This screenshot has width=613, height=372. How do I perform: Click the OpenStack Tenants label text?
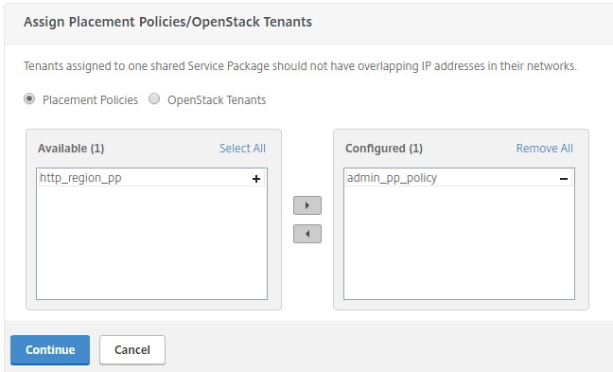click(217, 100)
